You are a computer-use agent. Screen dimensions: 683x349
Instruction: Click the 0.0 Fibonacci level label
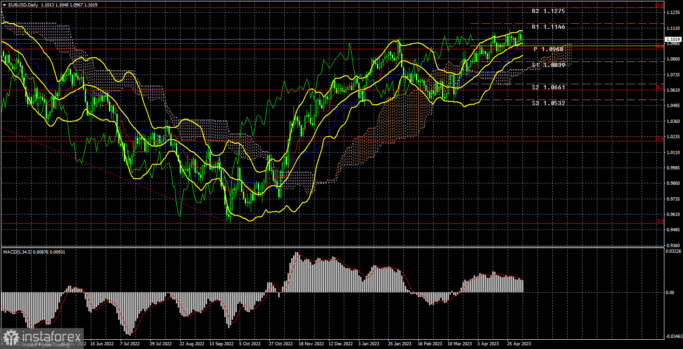point(660,221)
